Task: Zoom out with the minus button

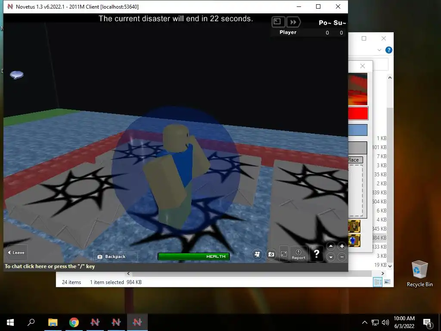Action: 342,257
